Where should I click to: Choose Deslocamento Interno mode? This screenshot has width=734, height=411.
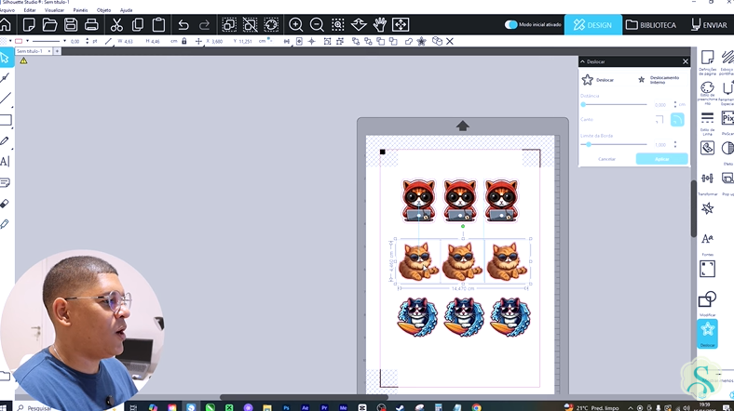(x=659, y=80)
